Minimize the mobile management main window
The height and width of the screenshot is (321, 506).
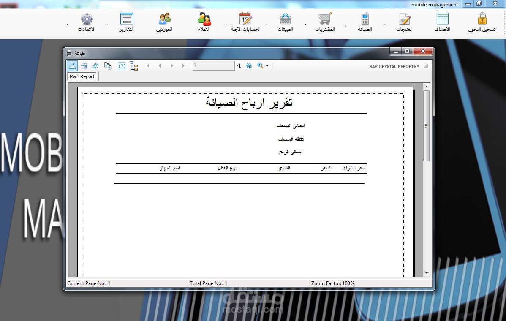(x=468, y=4)
